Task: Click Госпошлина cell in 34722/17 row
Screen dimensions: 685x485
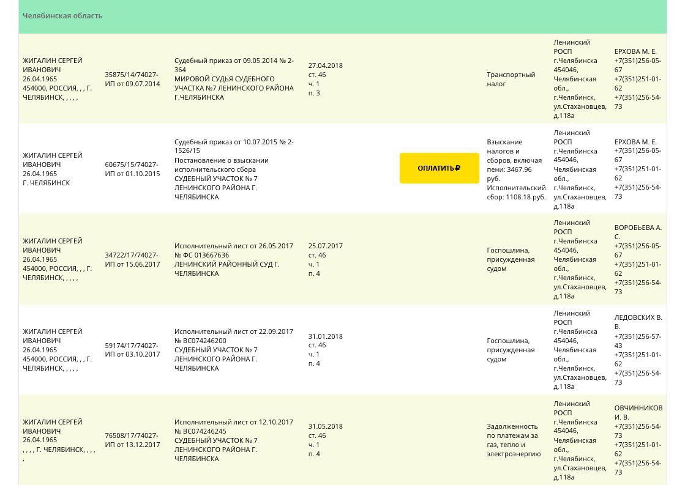Action: point(511,260)
